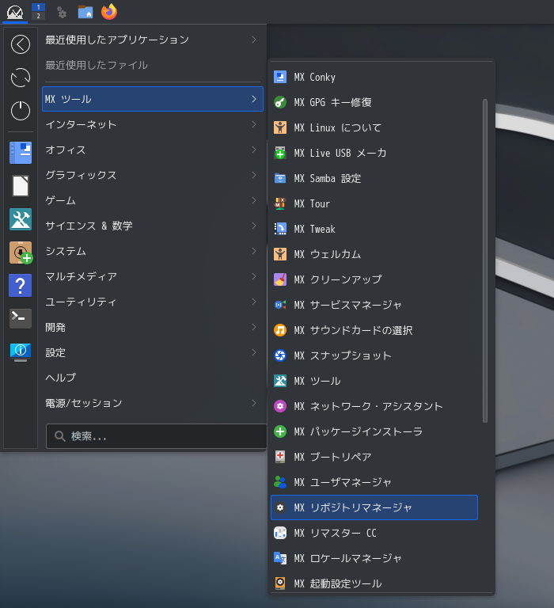Viewport: 554px width, 608px height.
Task: Launch MX ネットワーク・アシスタント
Action: 374,406
